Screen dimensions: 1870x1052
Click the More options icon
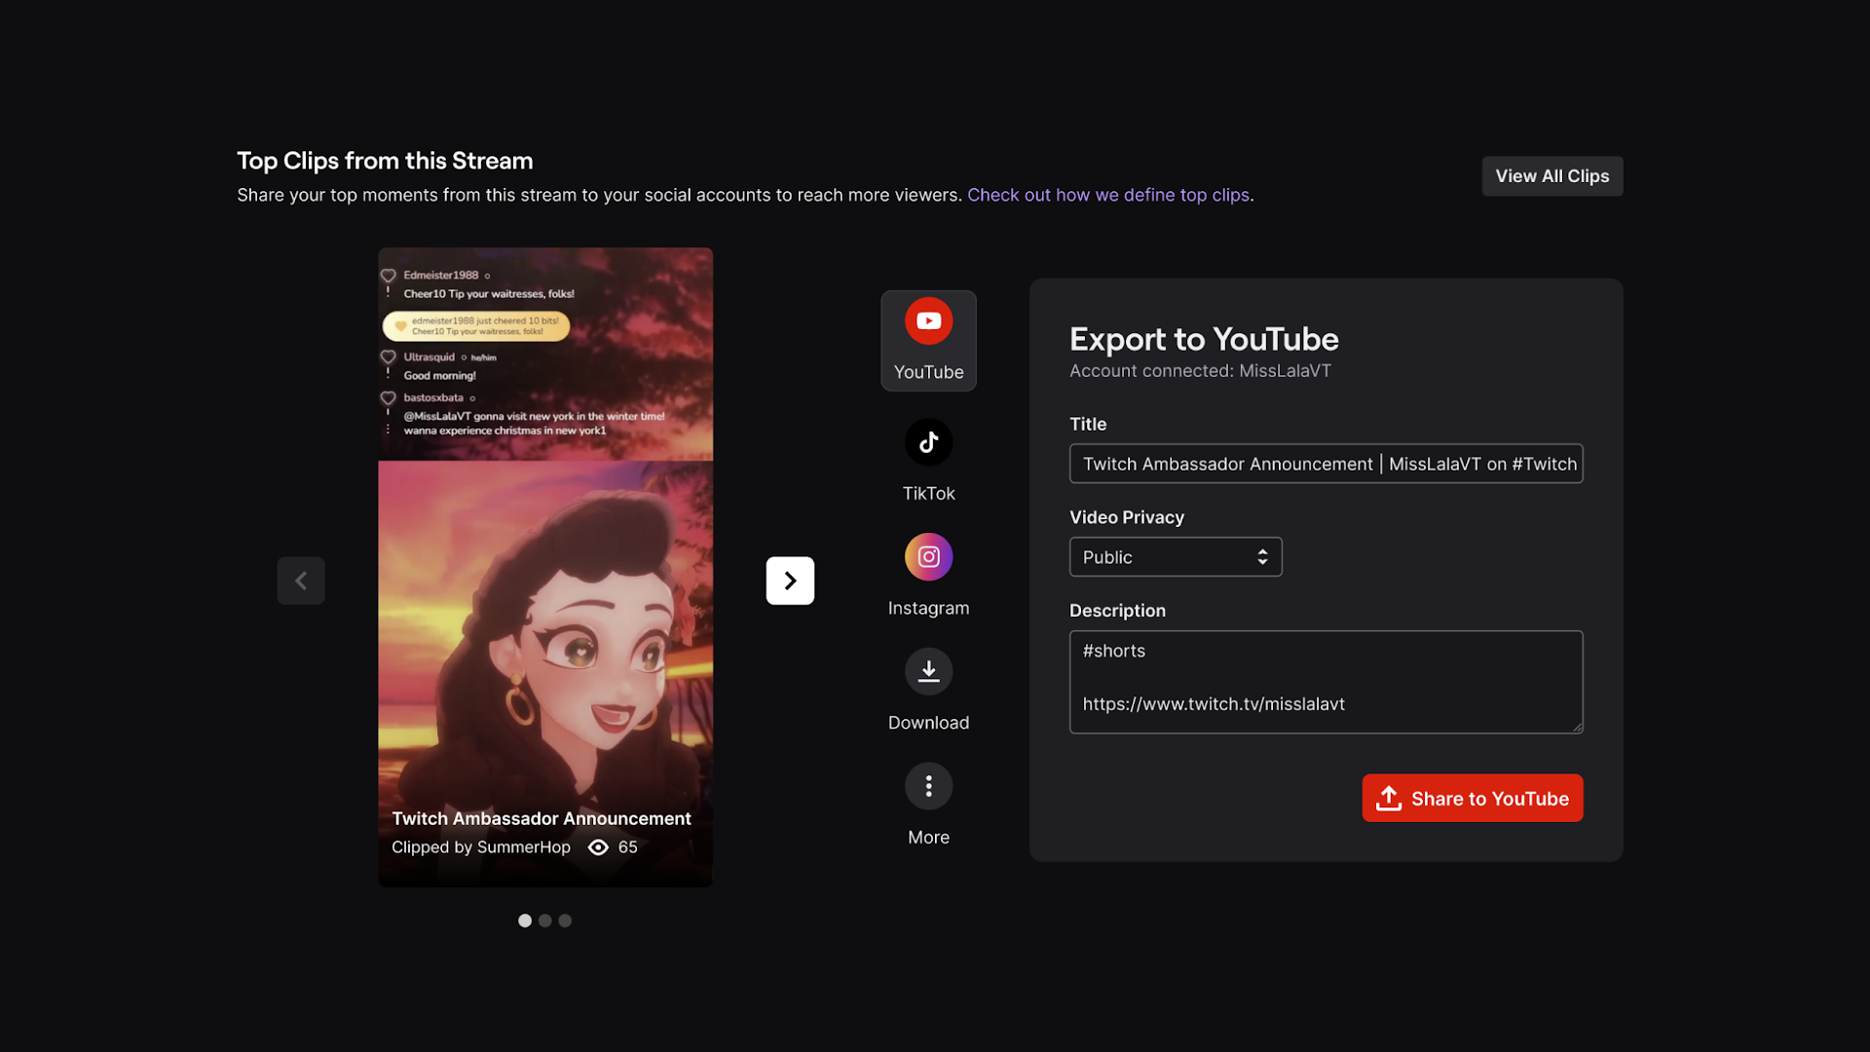(928, 785)
